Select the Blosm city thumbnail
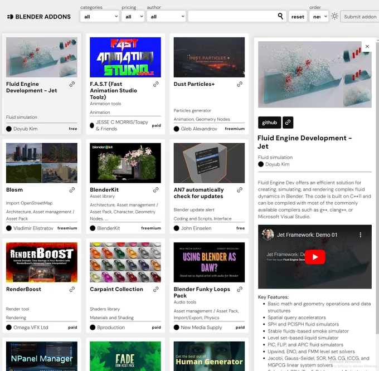379x371 pixels. 42,163
